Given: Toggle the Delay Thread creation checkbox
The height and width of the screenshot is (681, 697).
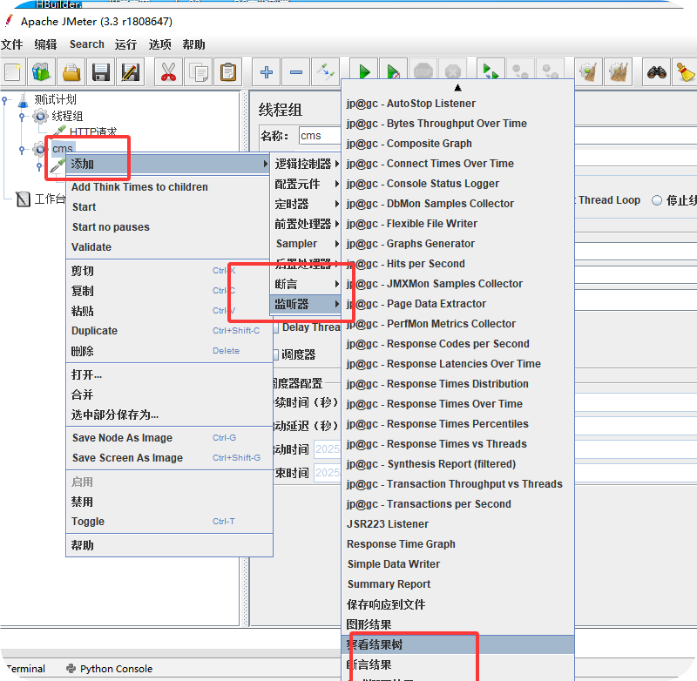Looking at the screenshot, I should pyautogui.click(x=276, y=327).
